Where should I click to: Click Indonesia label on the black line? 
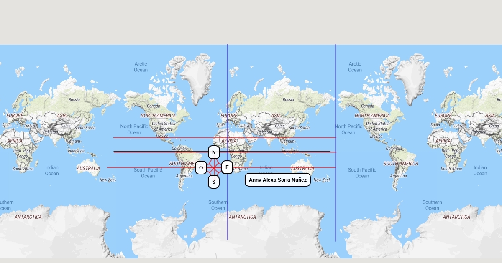tap(290, 151)
